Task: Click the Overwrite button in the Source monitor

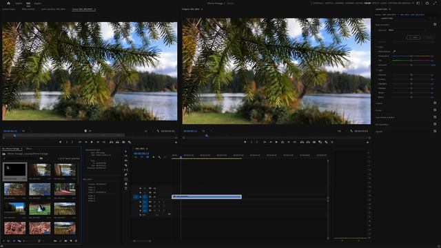Action: point(117,143)
